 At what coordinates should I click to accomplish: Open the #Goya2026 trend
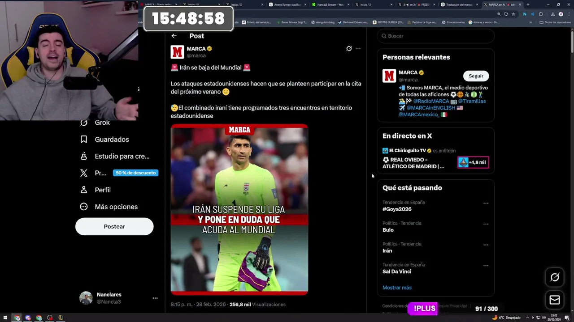(397, 209)
